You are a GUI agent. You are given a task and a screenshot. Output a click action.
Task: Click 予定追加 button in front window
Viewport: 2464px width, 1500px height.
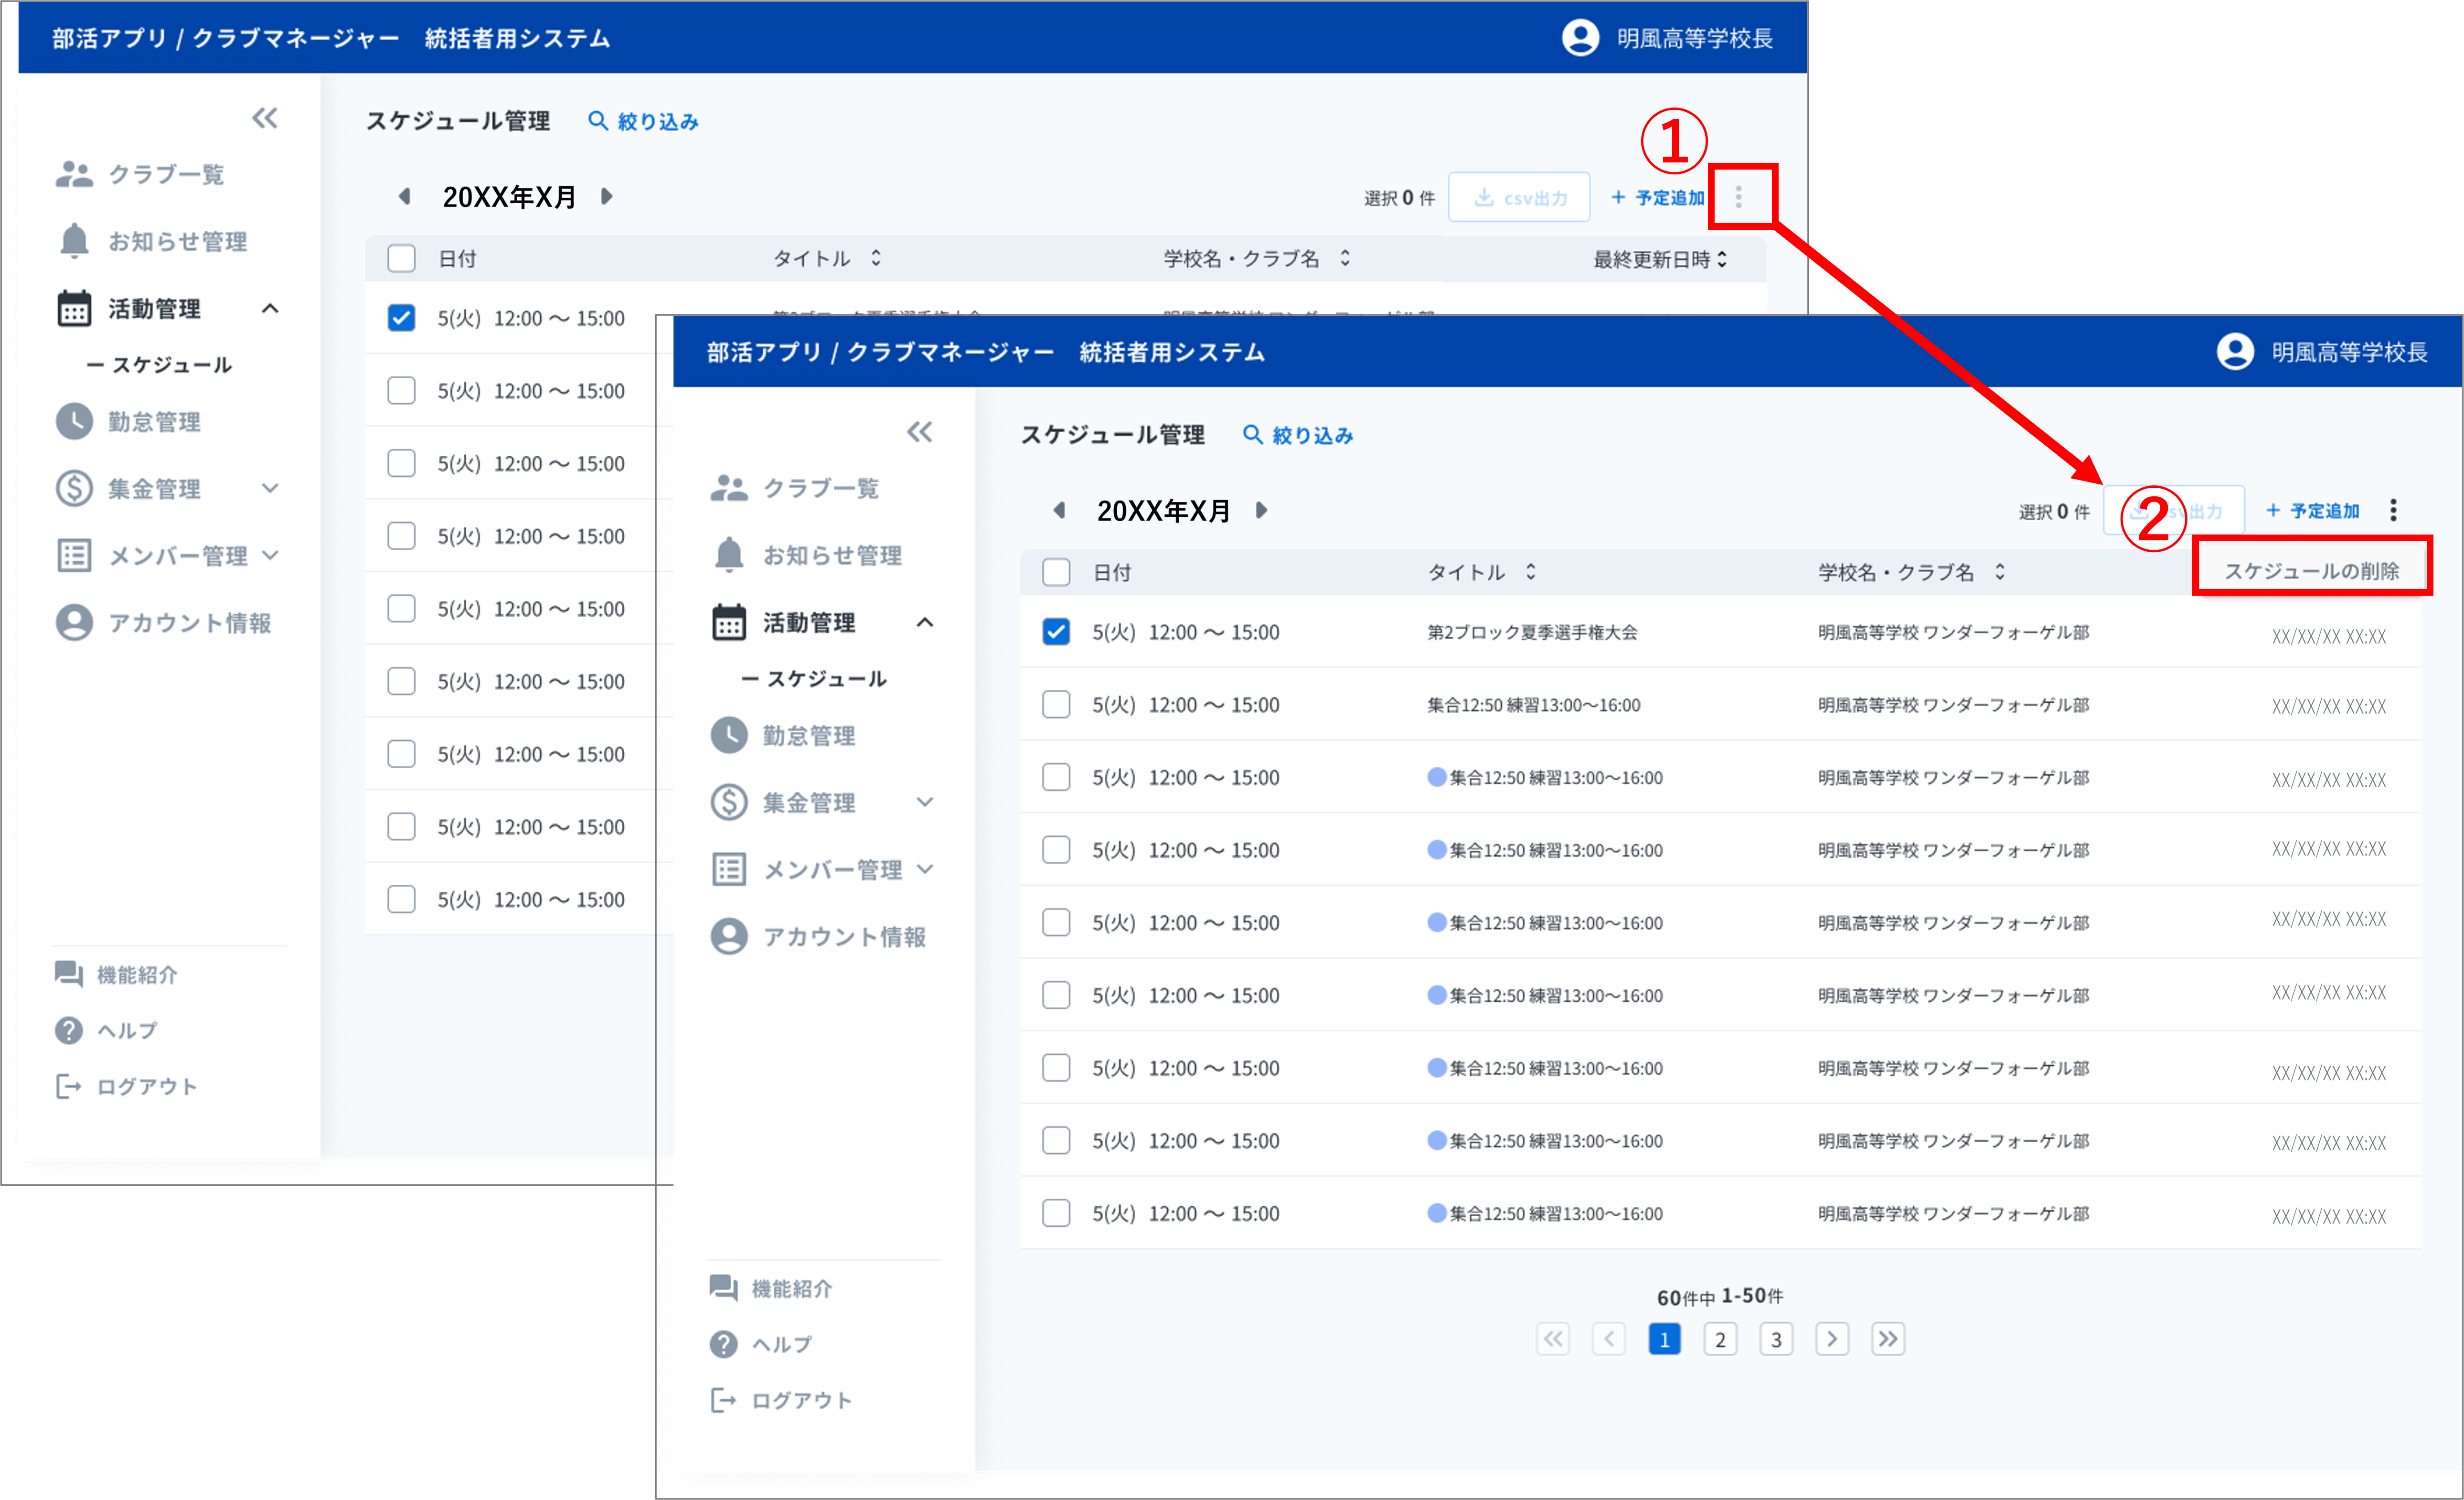tap(2313, 511)
